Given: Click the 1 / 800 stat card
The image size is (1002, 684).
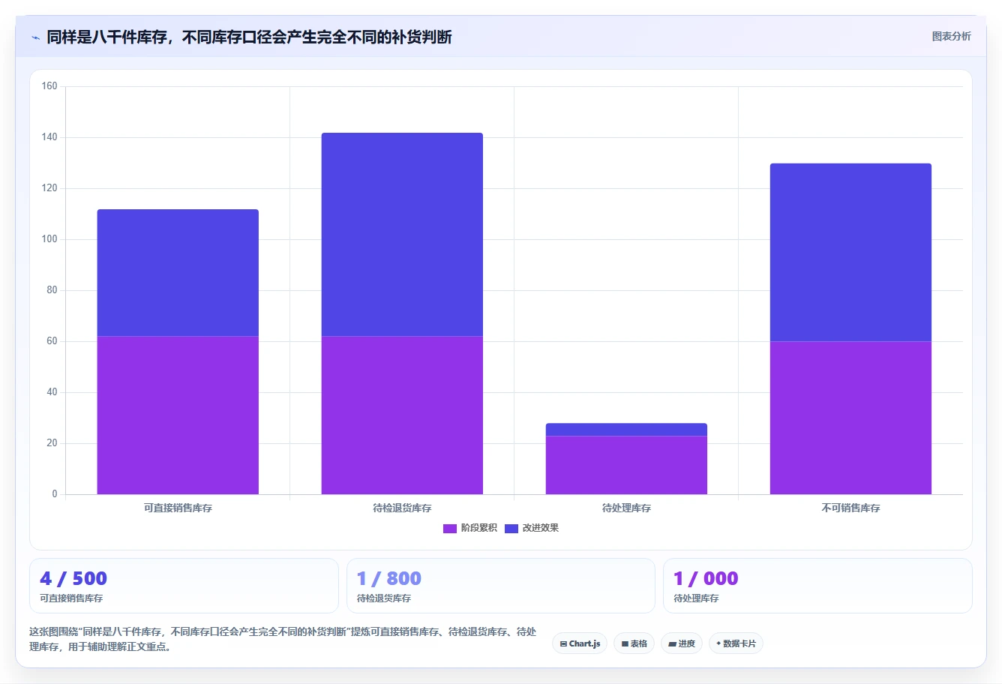Looking at the screenshot, I should coord(501,586).
